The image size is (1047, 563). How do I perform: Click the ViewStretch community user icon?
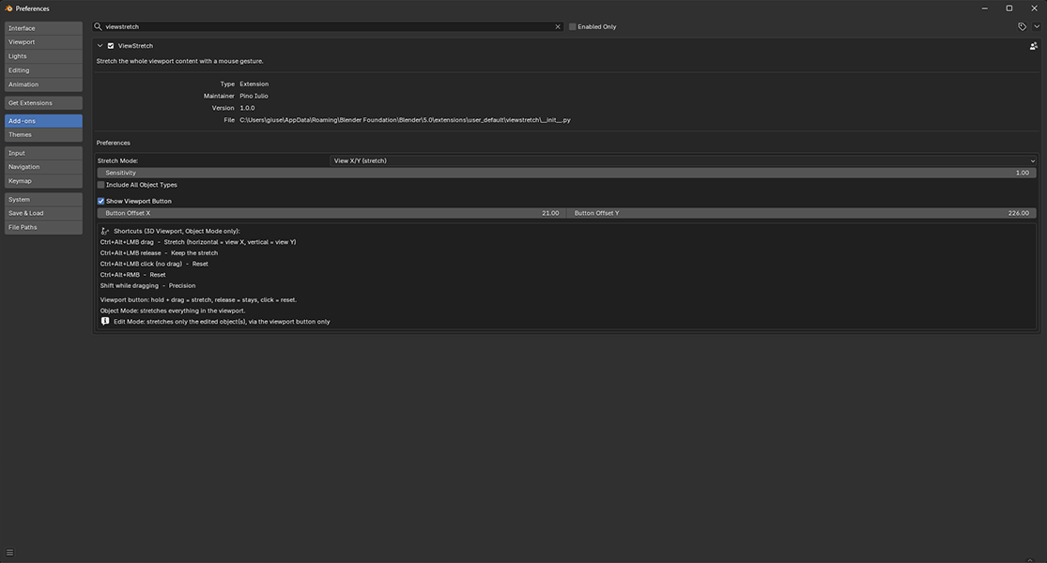click(1034, 46)
